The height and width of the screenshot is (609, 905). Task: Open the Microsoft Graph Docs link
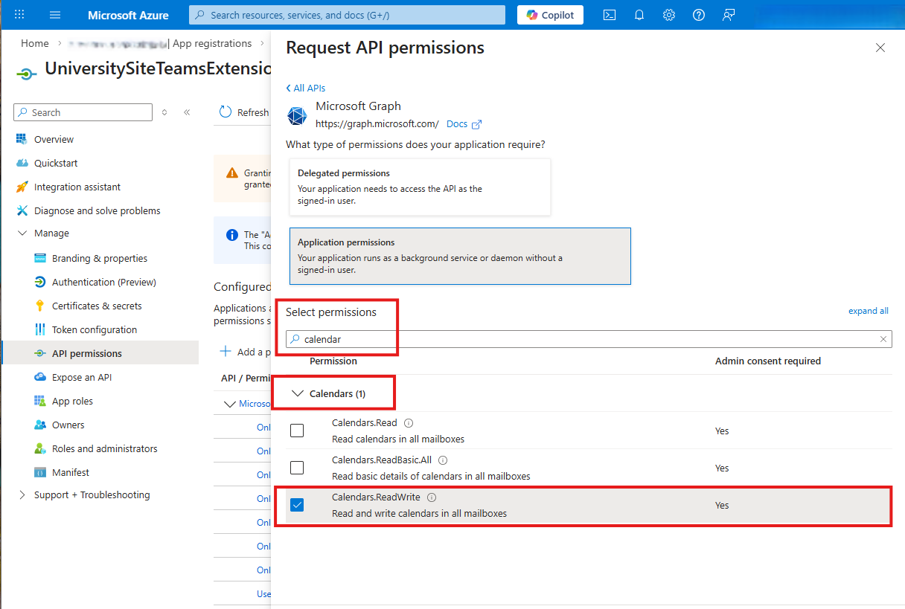464,124
